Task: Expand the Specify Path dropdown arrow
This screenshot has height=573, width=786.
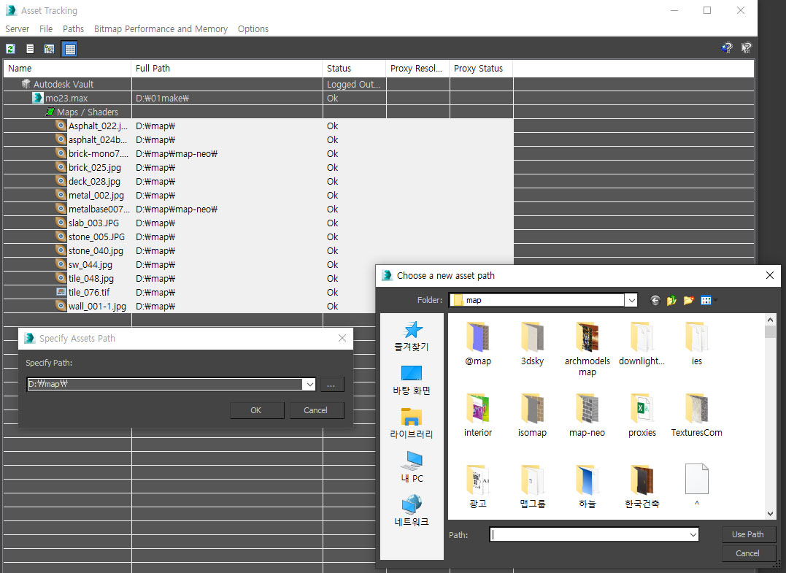Action: tap(309, 385)
